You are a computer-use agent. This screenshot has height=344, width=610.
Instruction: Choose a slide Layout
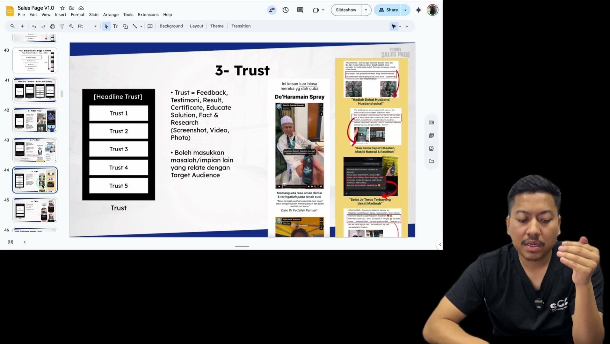click(x=196, y=26)
